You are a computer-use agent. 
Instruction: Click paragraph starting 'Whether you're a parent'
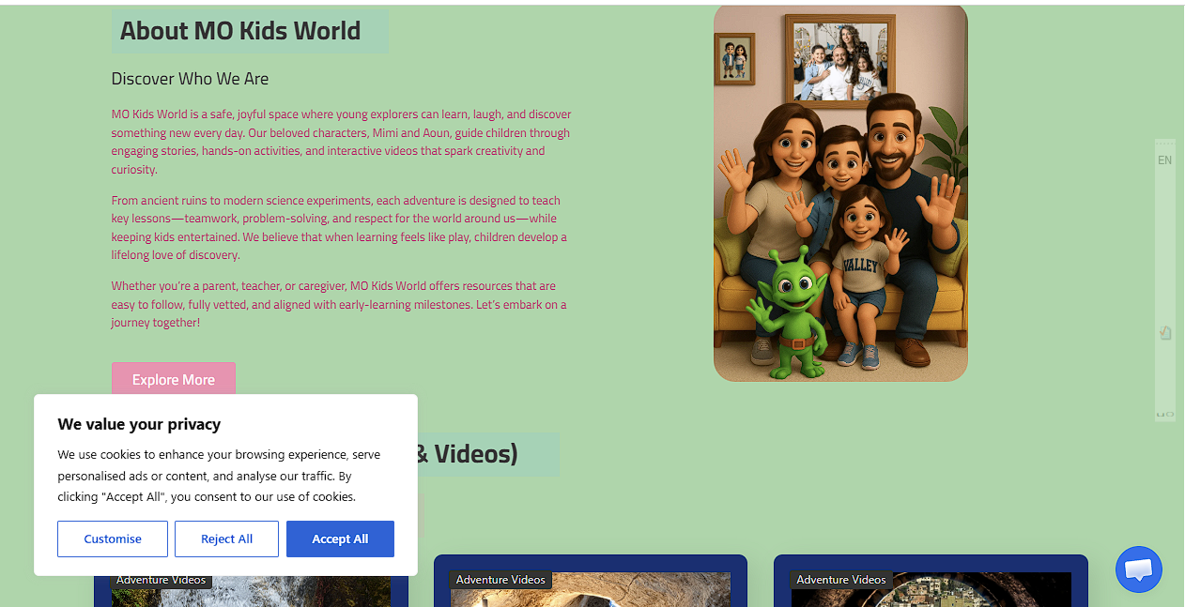(339, 304)
